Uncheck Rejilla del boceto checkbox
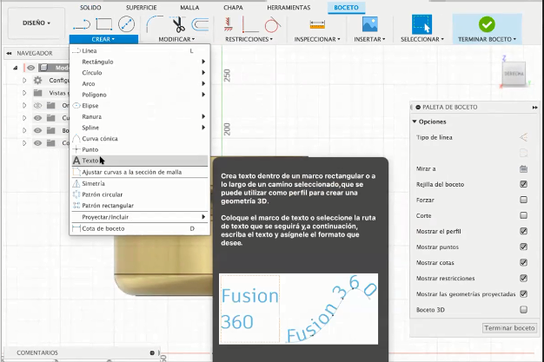The width and height of the screenshot is (544, 362). coord(523,184)
